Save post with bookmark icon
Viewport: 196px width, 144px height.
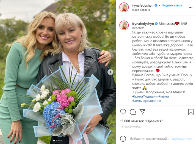(x=191, y=112)
